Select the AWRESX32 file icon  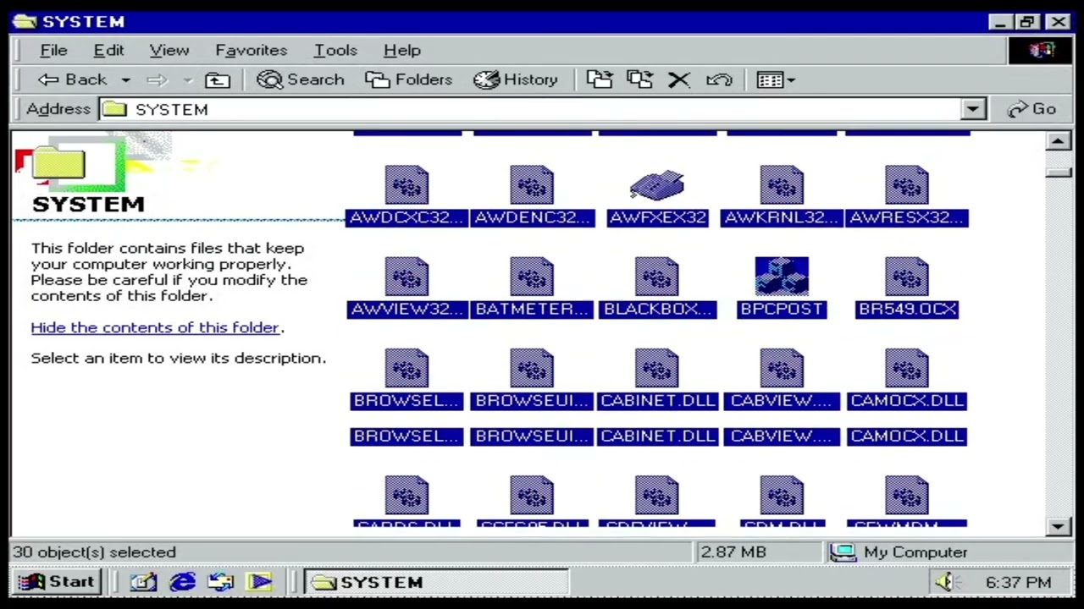pyautogui.click(x=907, y=186)
